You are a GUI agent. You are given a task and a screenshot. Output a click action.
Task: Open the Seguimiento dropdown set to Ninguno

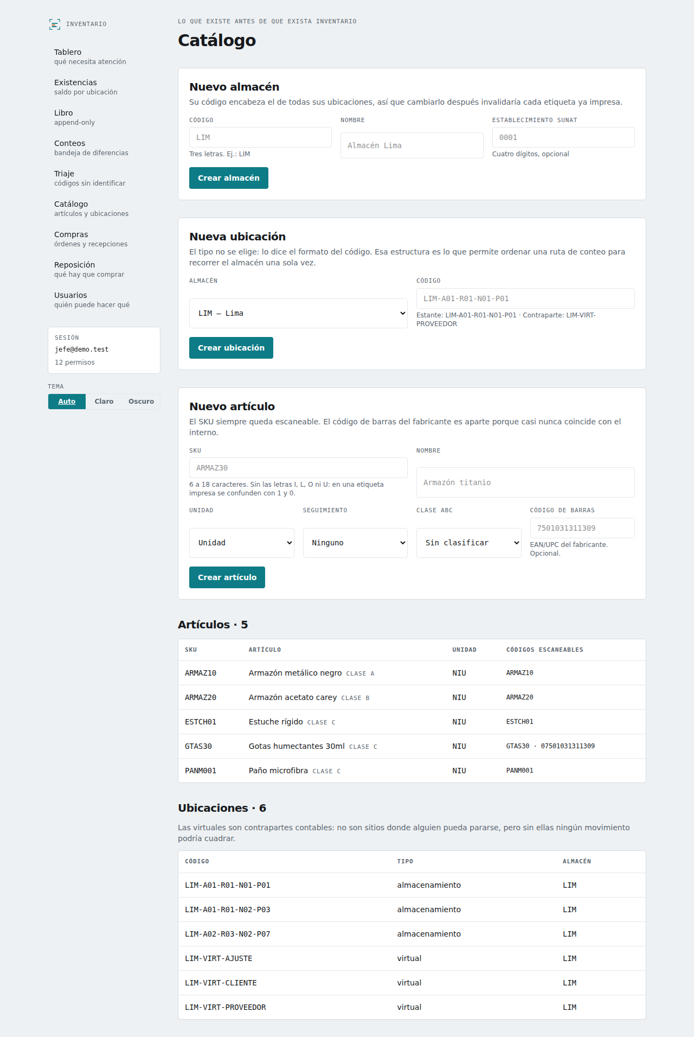(x=355, y=543)
